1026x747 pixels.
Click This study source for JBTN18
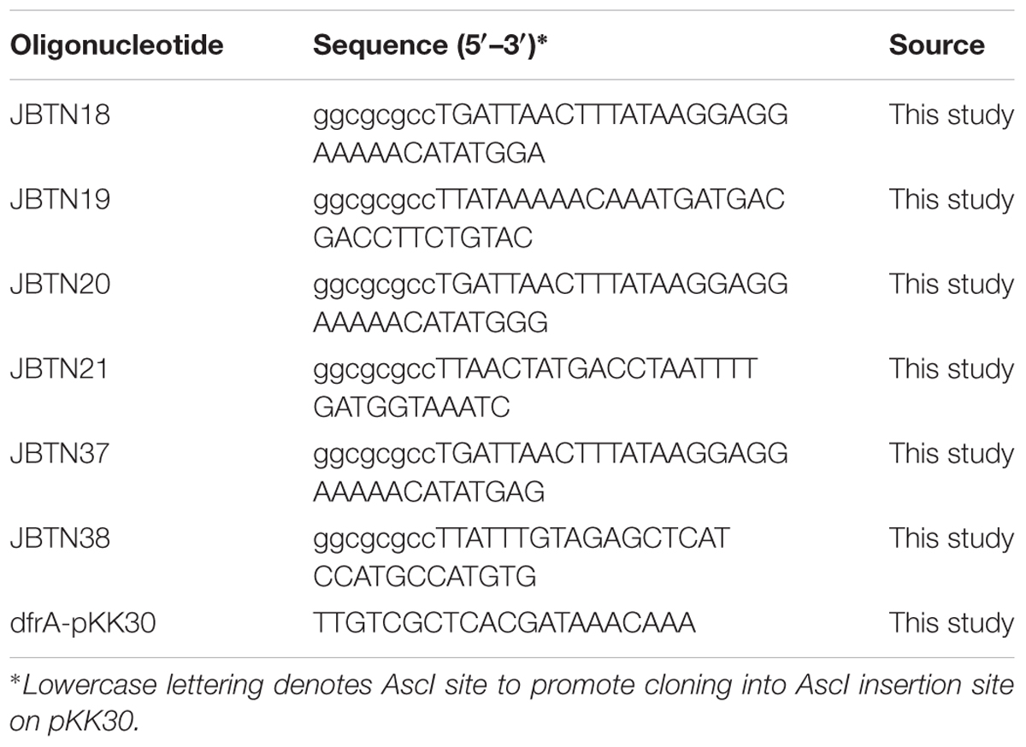(x=952, y=115)
